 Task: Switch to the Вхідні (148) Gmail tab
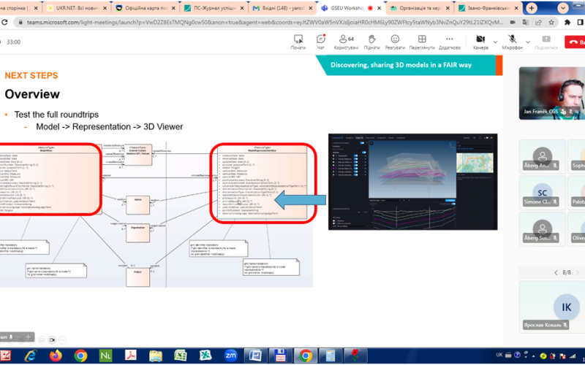tap(283, 8)
